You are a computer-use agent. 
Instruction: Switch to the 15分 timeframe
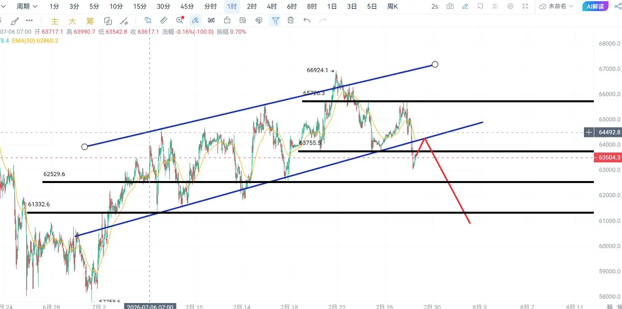[x=140, y=6]
